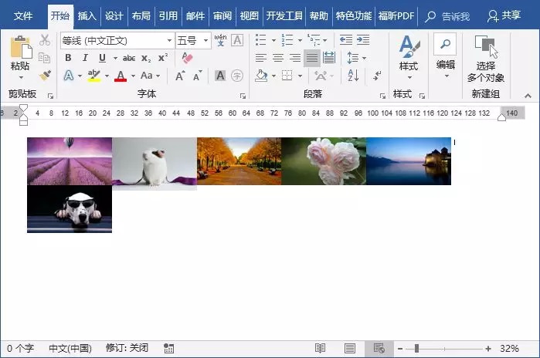Switch to Web Layout view
This screenshot has width=540, height=358.
click(x=379, y=349)
